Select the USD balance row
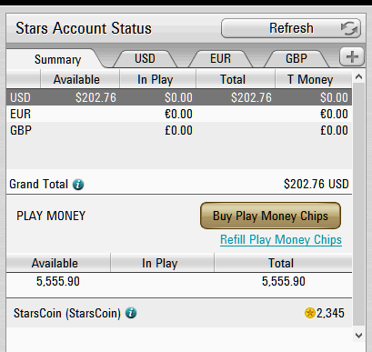The width and height of the screenshot is (372, 352). (179, 97)
